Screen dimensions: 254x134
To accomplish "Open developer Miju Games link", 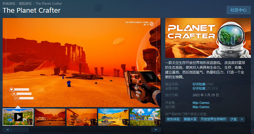I will click(x=201, y=103).
